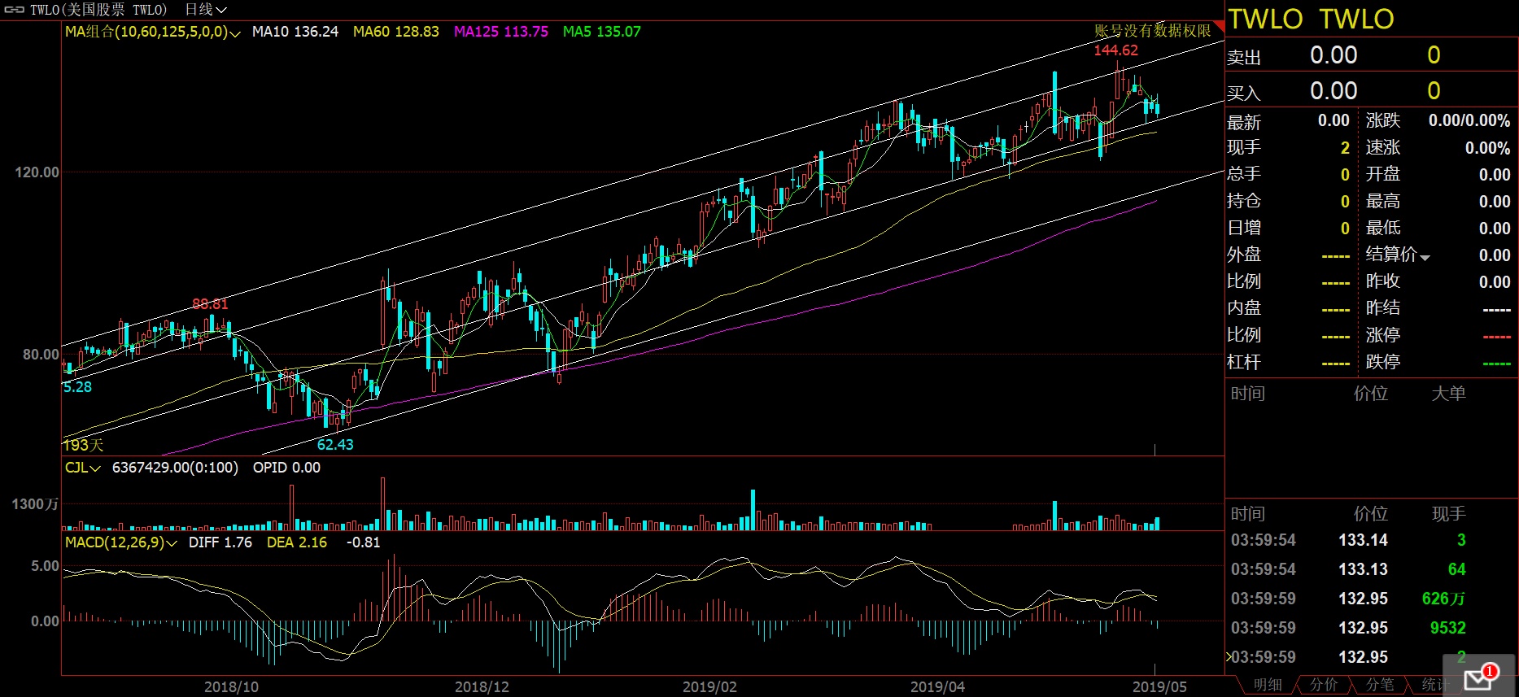Screen dimensions: 1519x697
Task: Click the 88.81 peak price label
Action: (x=210, y=304)
